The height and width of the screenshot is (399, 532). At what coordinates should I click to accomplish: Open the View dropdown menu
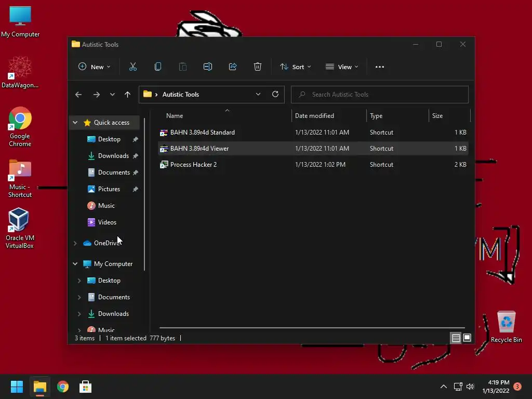pos(342,67)
